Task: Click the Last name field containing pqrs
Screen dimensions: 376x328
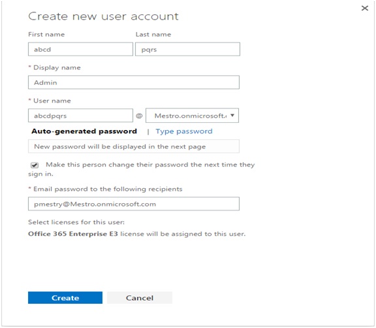Action: coord(187,49)
